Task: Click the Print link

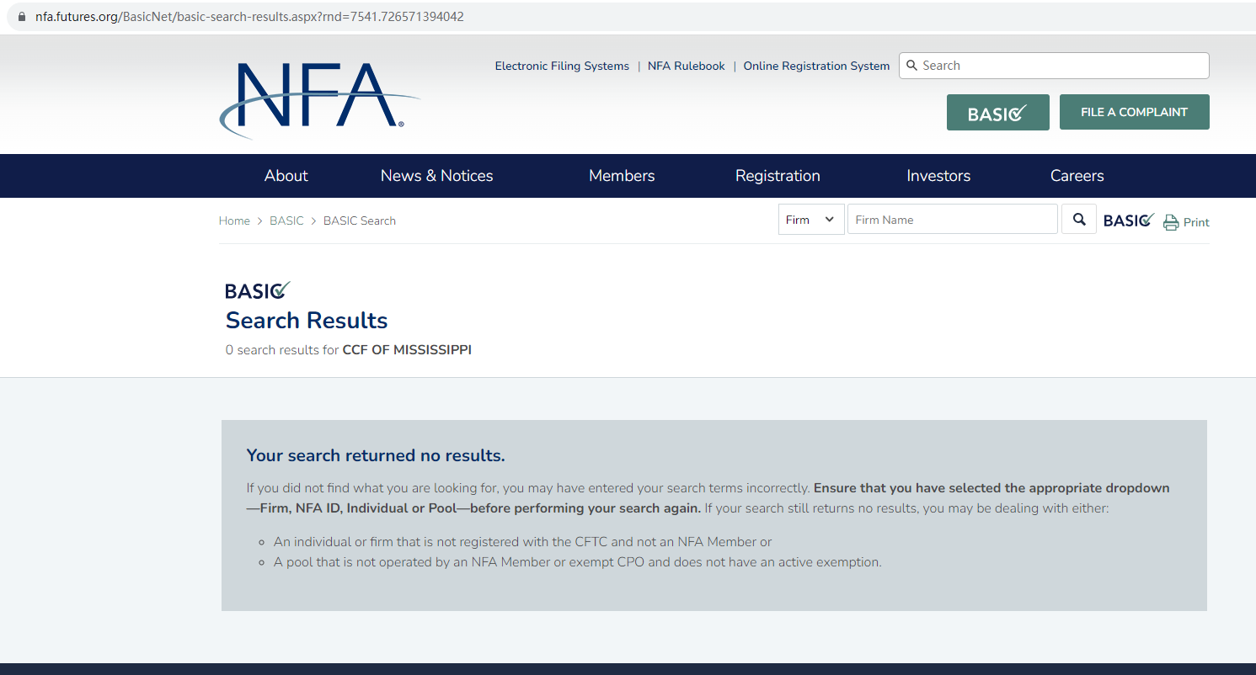Action: click(1196, 222)
